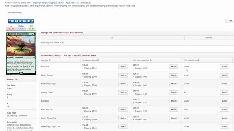Match Heavily Played last sold price
Screen dimensions: 234x131
pyautogui.click(x=174, y=92)
